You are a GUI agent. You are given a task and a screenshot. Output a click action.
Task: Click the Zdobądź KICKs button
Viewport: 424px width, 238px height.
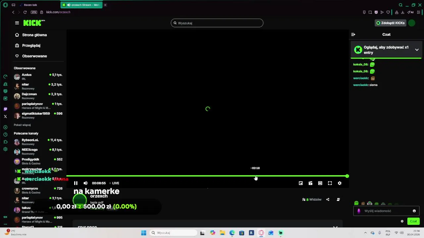390,23
